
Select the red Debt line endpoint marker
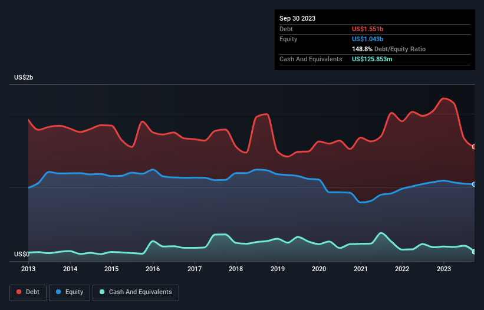pyautogui.click(x=473, y=147)
